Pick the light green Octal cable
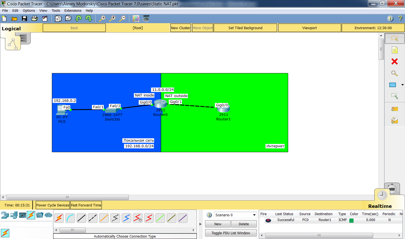405x239 pixels. coord(160,218)
